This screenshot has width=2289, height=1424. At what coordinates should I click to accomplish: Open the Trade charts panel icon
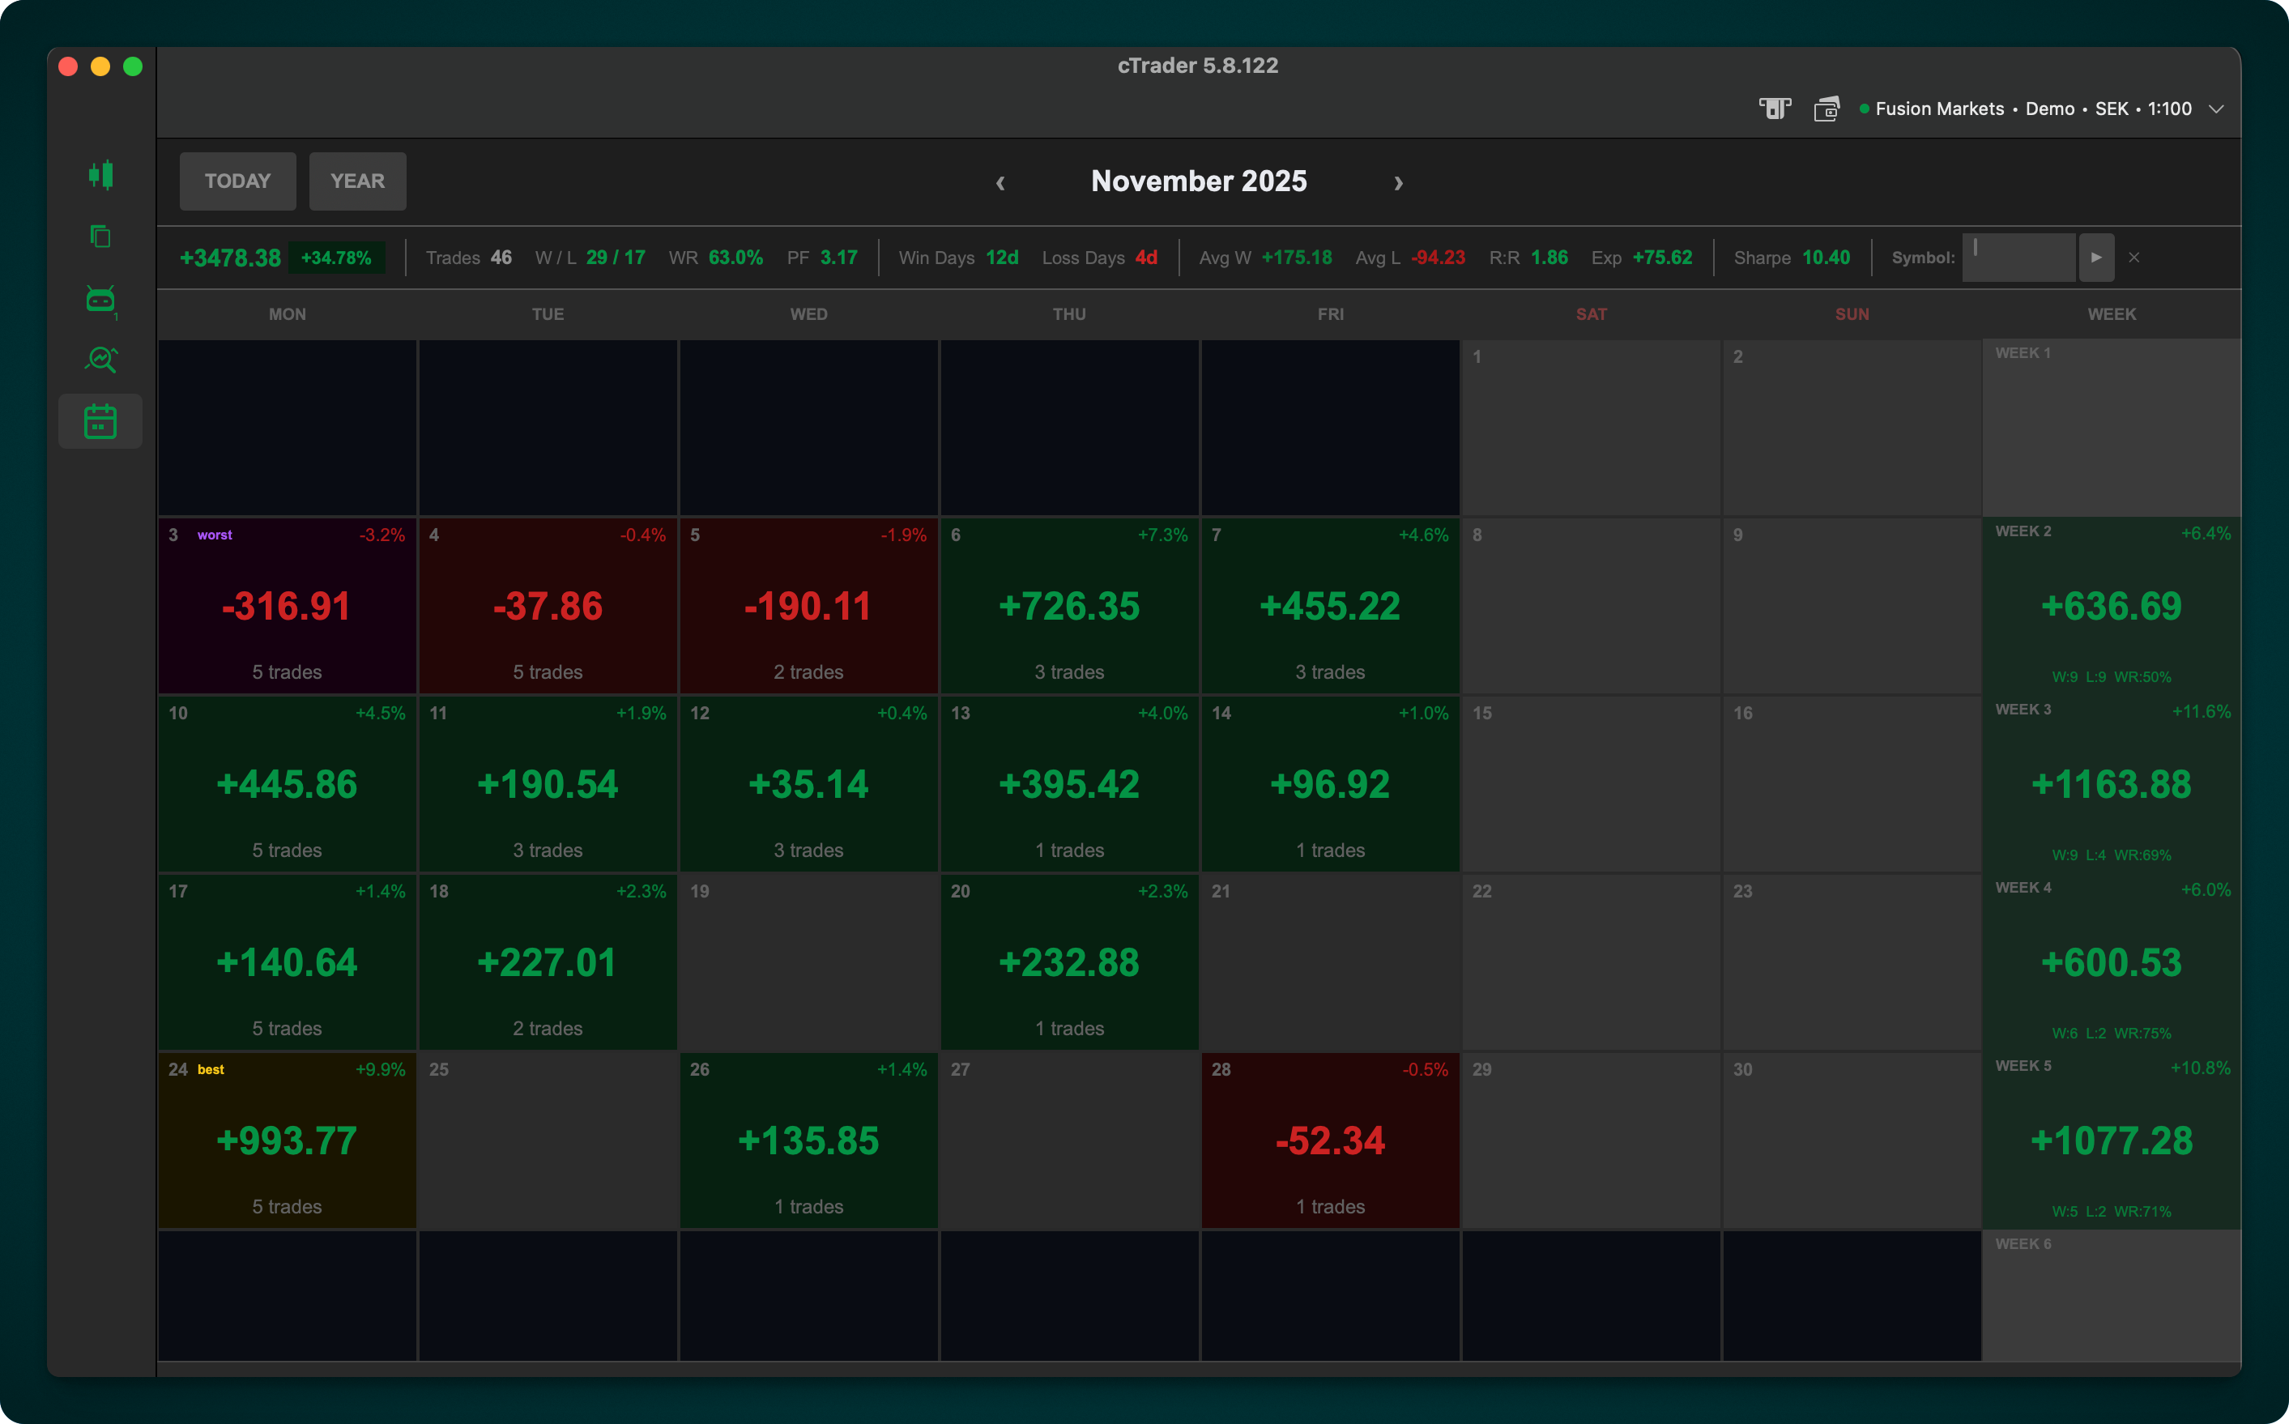[x=100, y=175]
